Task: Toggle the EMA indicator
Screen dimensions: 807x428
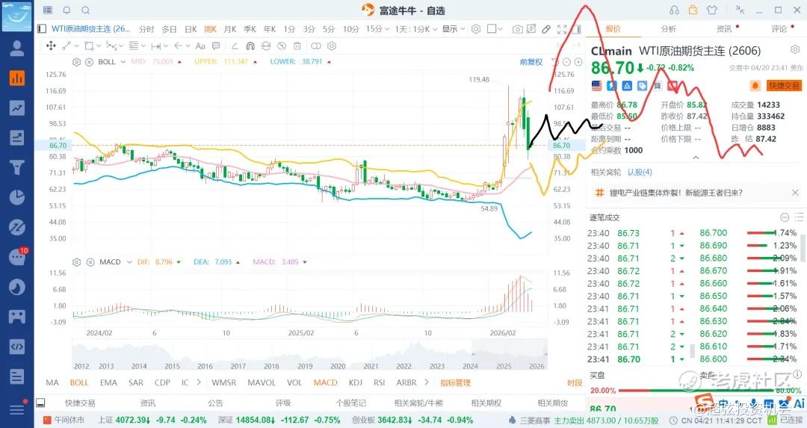Action: point(108,382)
